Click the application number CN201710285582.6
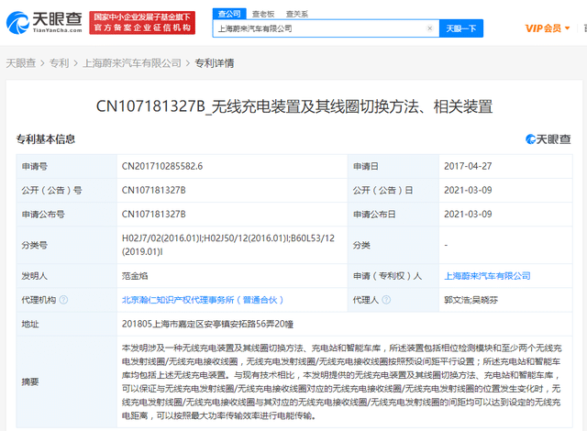The image size is (587, 431). click(x=161, y=166)
